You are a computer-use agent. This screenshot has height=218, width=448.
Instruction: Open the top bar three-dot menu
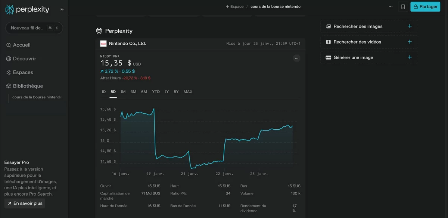coord(391,7)
